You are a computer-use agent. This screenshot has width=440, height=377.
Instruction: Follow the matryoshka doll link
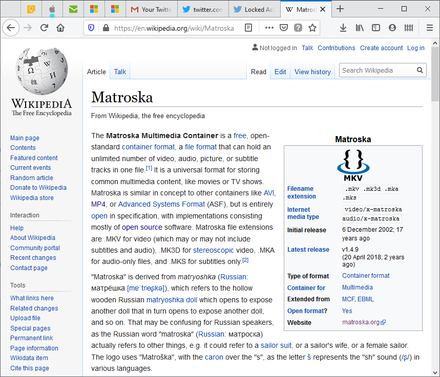pyautogui.click(x=172, y=300)
